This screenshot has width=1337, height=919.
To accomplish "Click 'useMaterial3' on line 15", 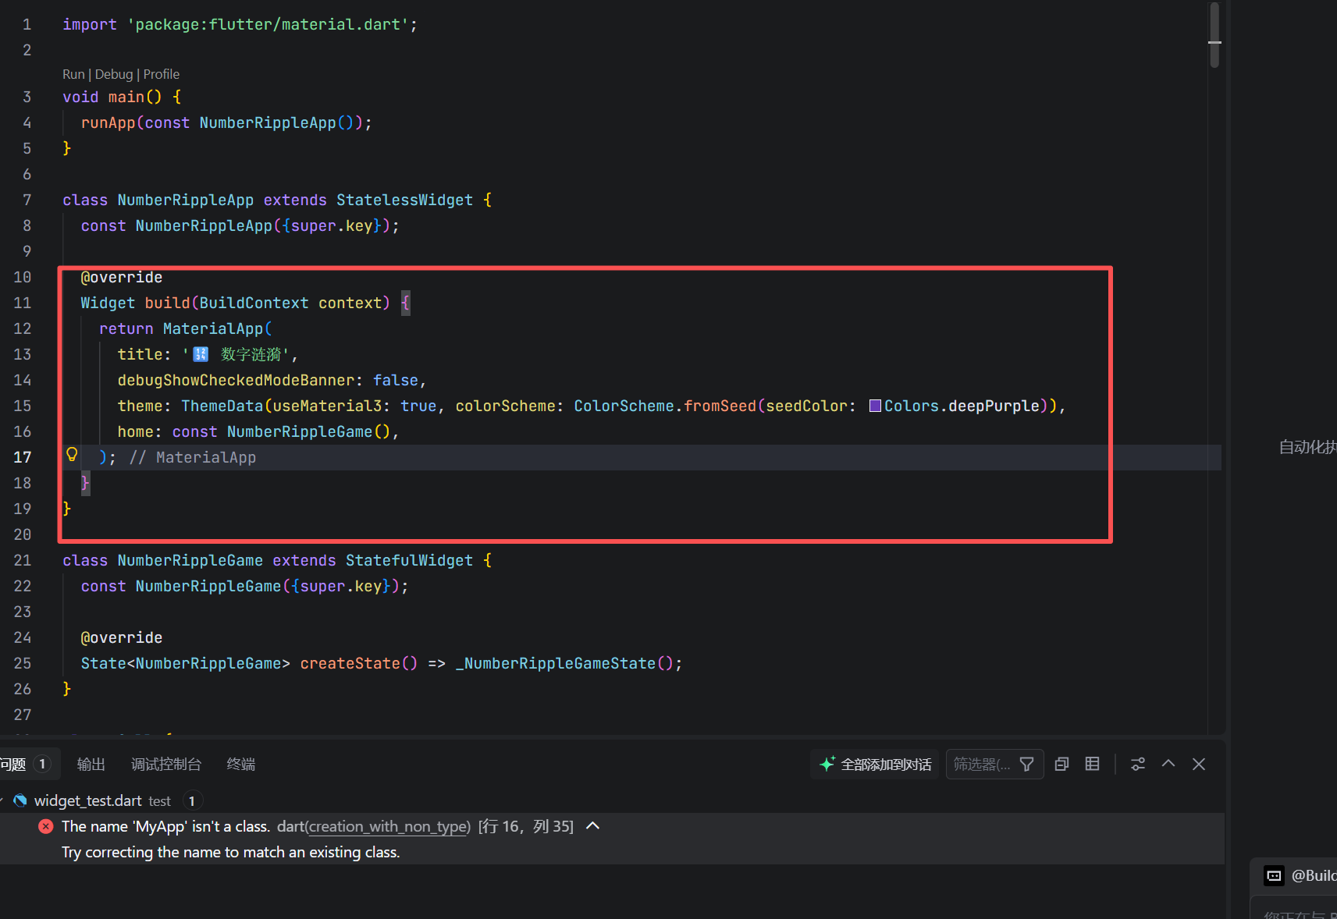I will pos(328,406).
